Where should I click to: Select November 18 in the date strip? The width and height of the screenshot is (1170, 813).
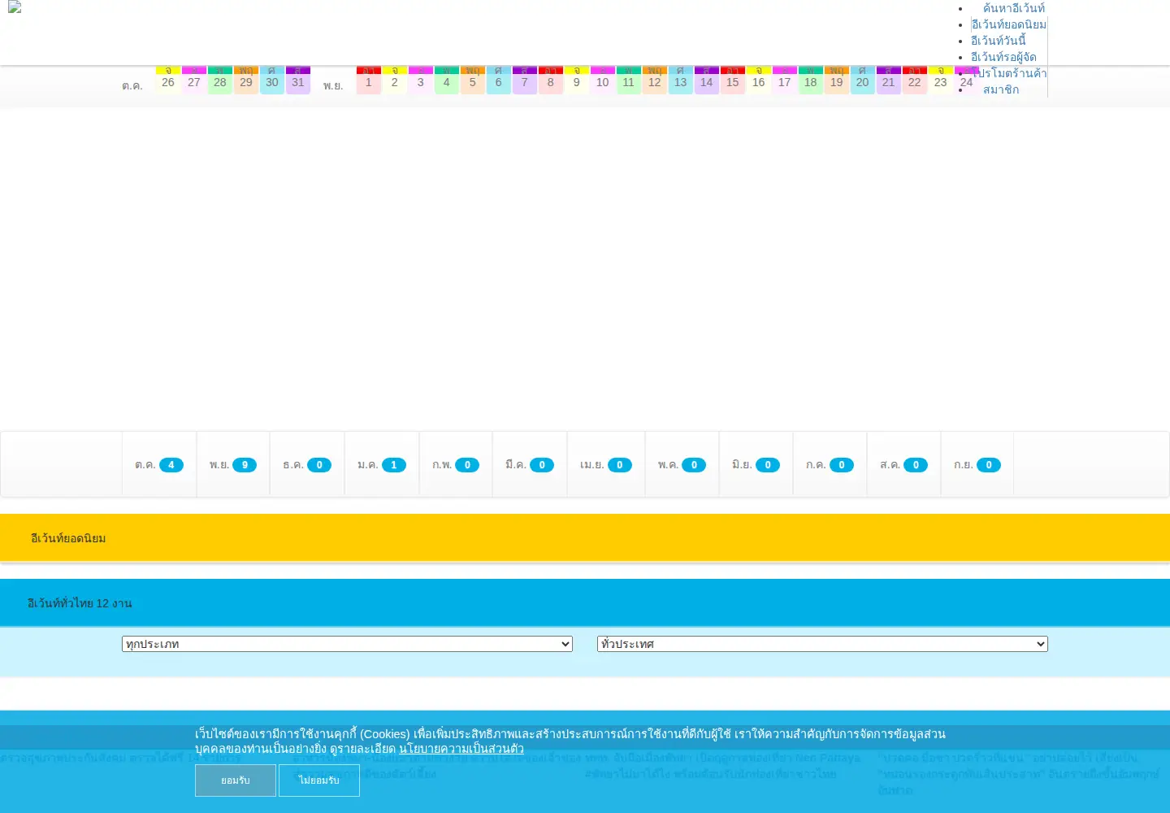pyautogui.click(x=811, y=80)
